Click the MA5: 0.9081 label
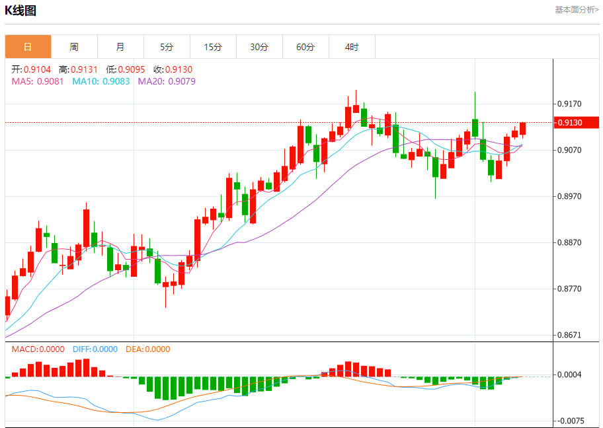 point(37,81)
